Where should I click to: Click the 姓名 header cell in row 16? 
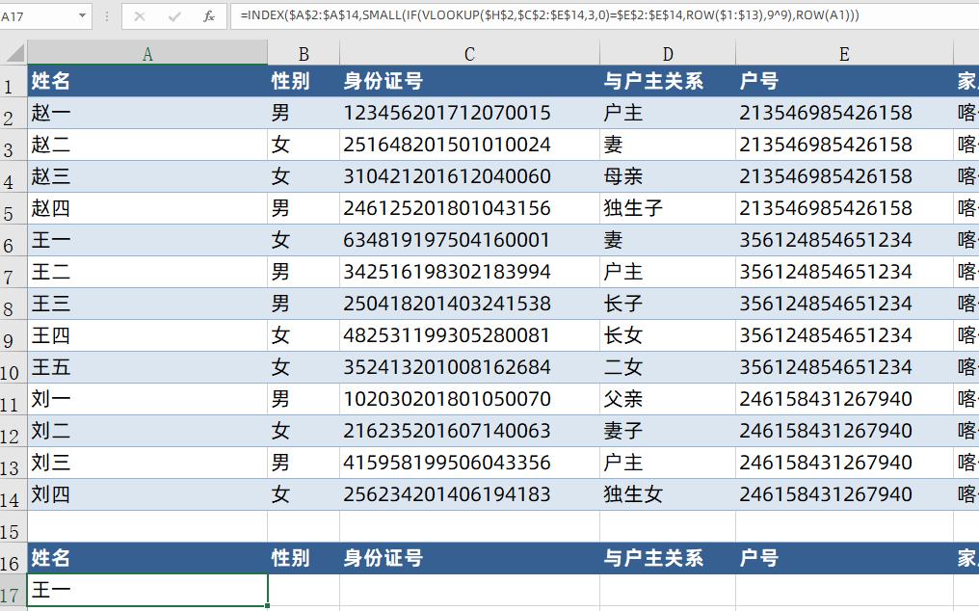click(146, 558)
